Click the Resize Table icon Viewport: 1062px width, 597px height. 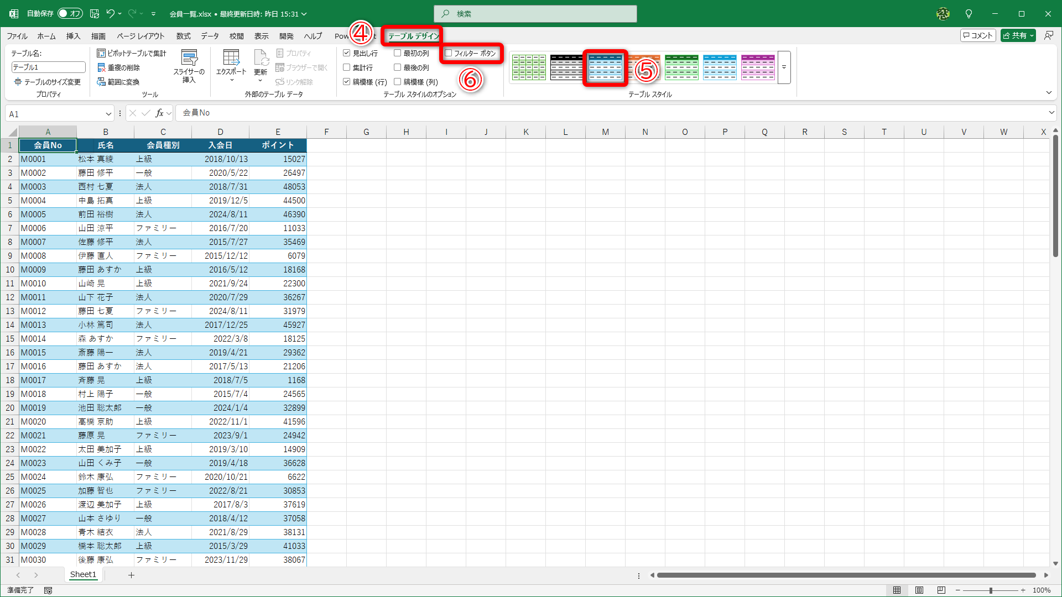pos(18,82)
